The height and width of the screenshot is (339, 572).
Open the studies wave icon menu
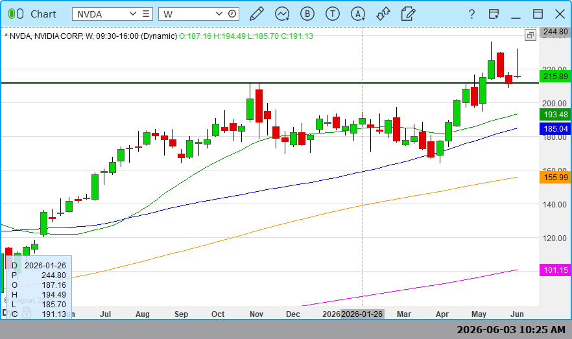pyautogui.click(x=282, y=14)
